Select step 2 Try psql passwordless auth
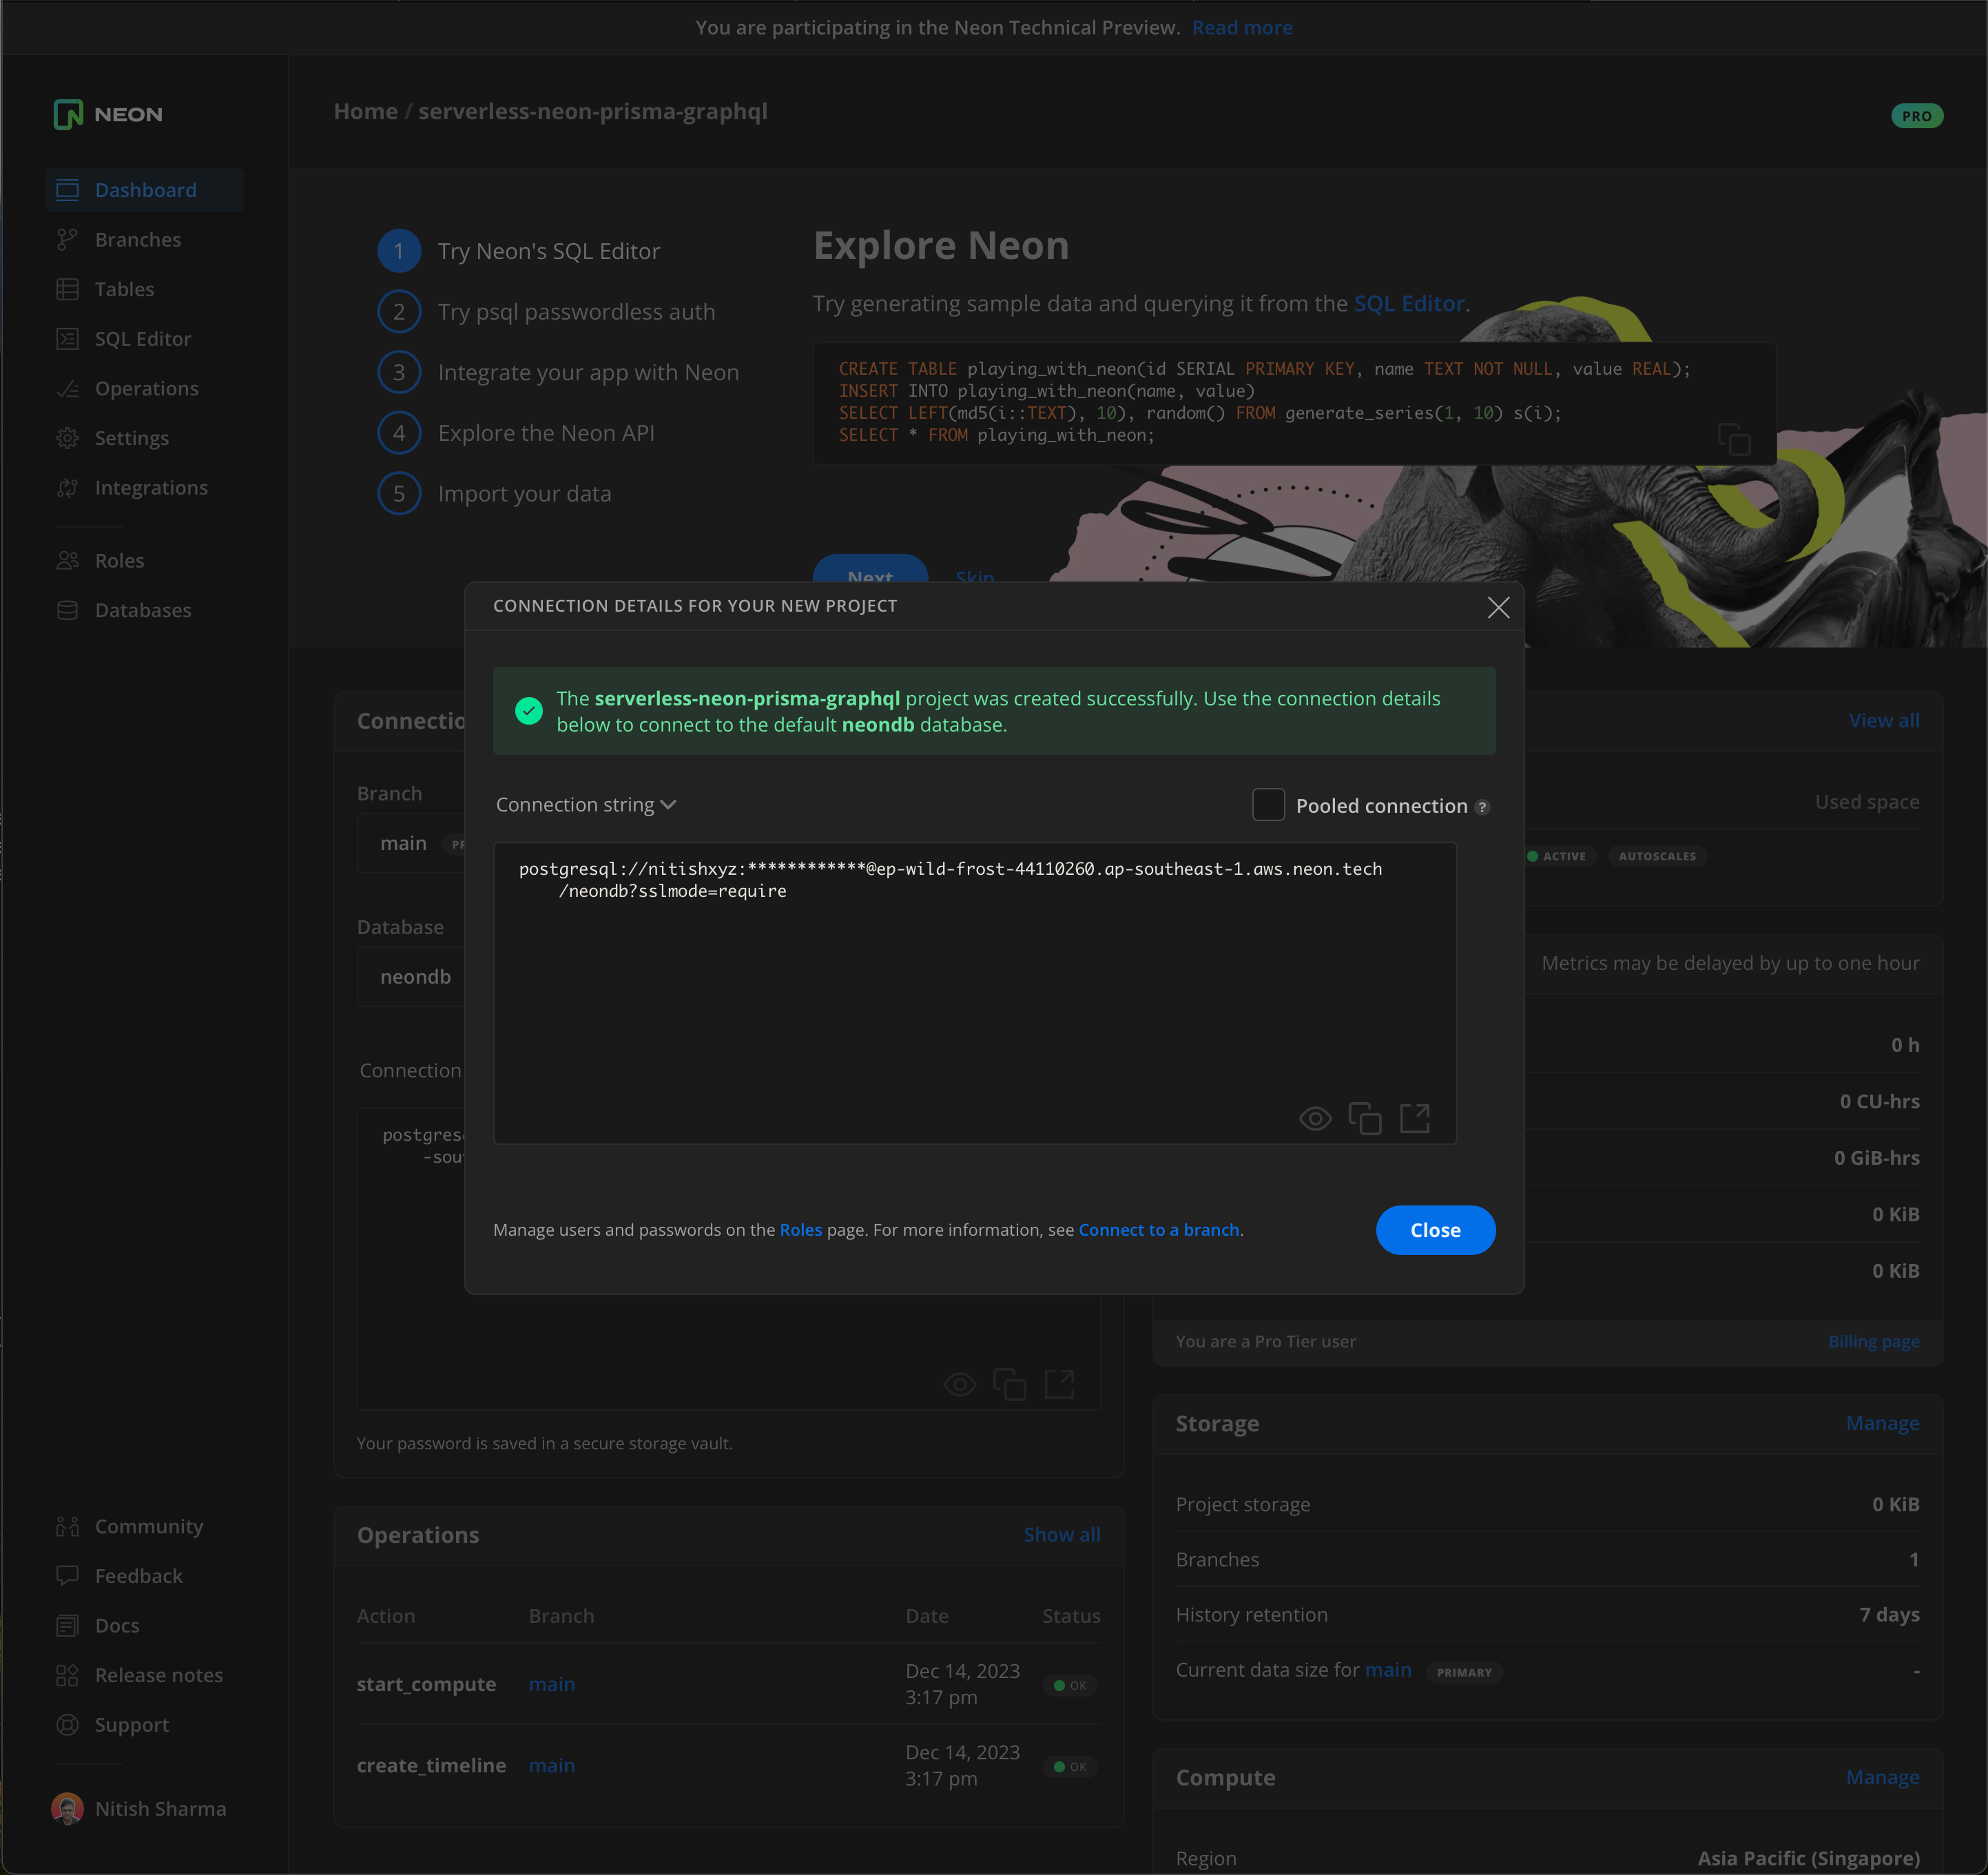This screenshot has width=1988, height=1875. (546, 312)
